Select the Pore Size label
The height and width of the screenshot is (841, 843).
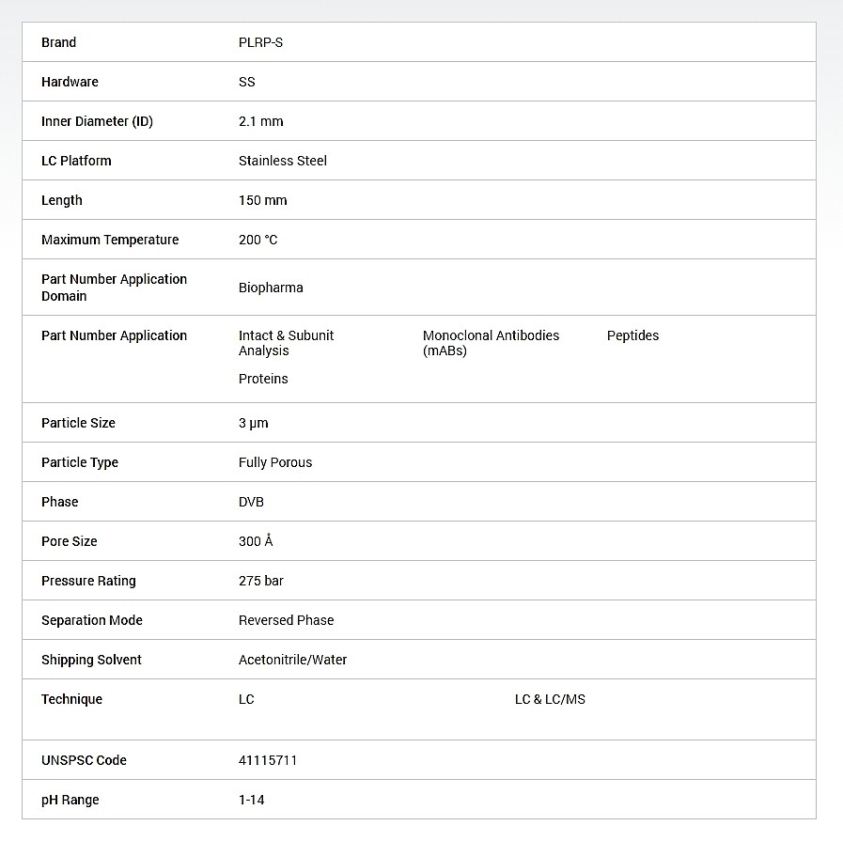(x=70, y=541)
